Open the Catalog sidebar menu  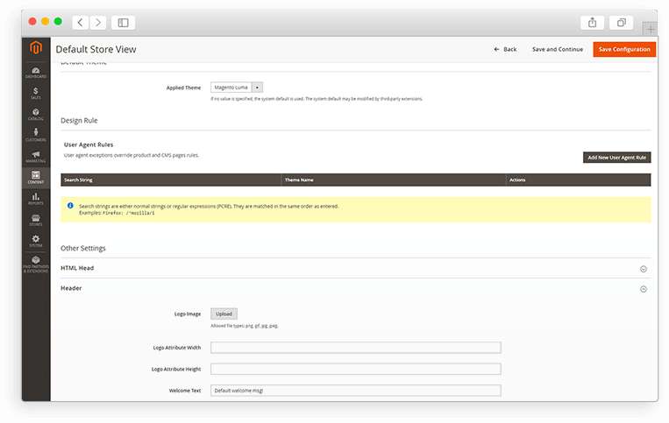[36, 115]
